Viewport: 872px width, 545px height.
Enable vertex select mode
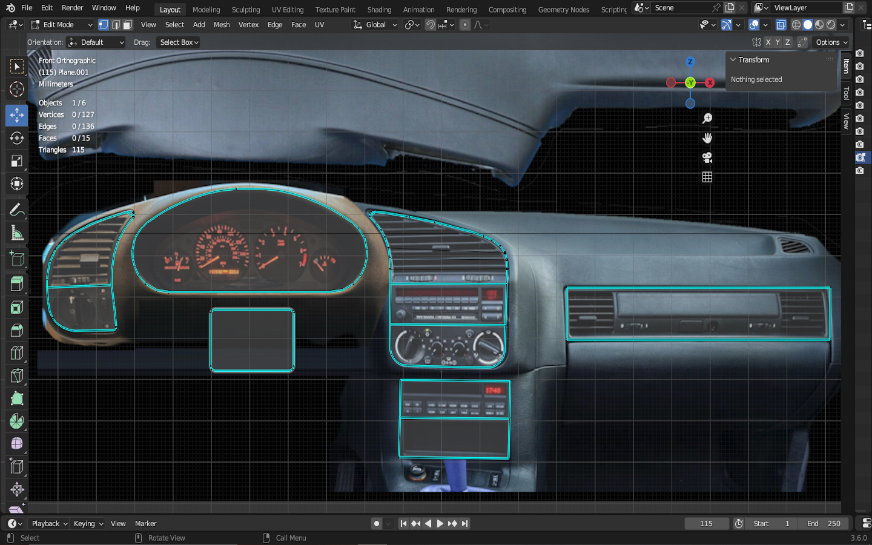coord(104,25)
